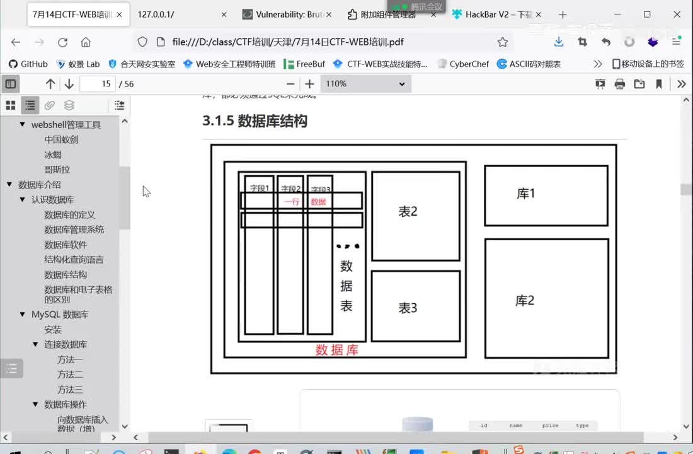693x454 pixels.
Task: Show thumbnails view in sidebar
Action: pyautogui.click(x=11, y=105)
